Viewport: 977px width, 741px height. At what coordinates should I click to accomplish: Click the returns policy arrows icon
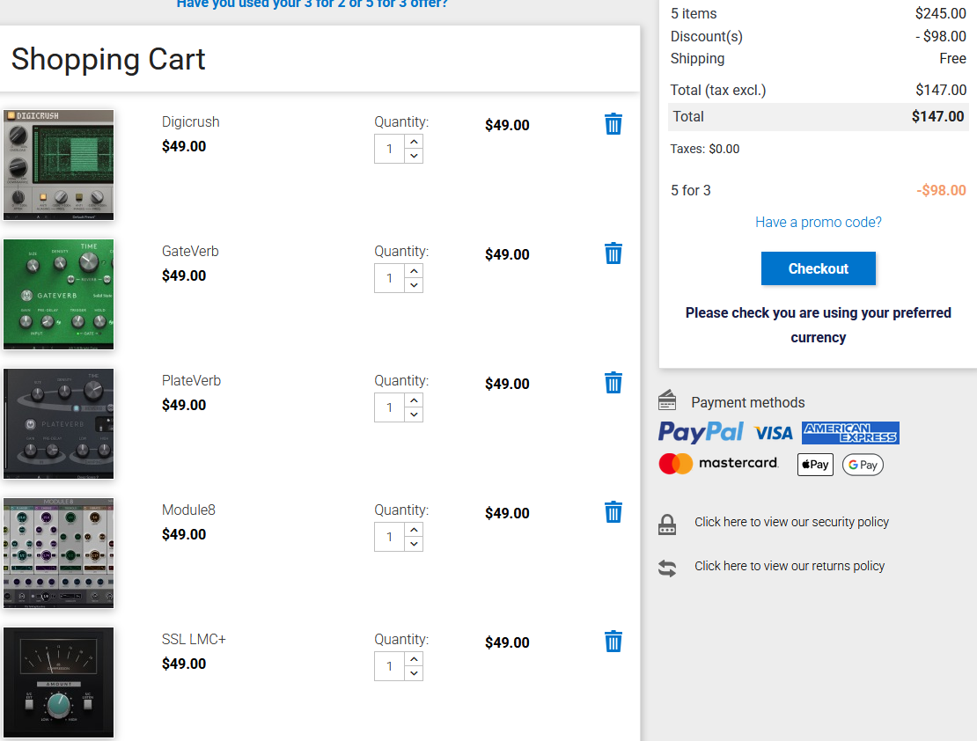pyautogui.click(x=667, y=569)
